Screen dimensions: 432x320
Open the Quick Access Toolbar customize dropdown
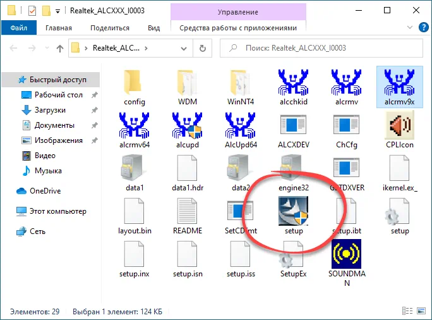point(57,11)
